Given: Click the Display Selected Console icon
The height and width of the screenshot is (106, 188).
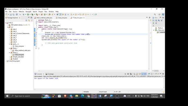Looking at the screenshot, I should 152,74.
